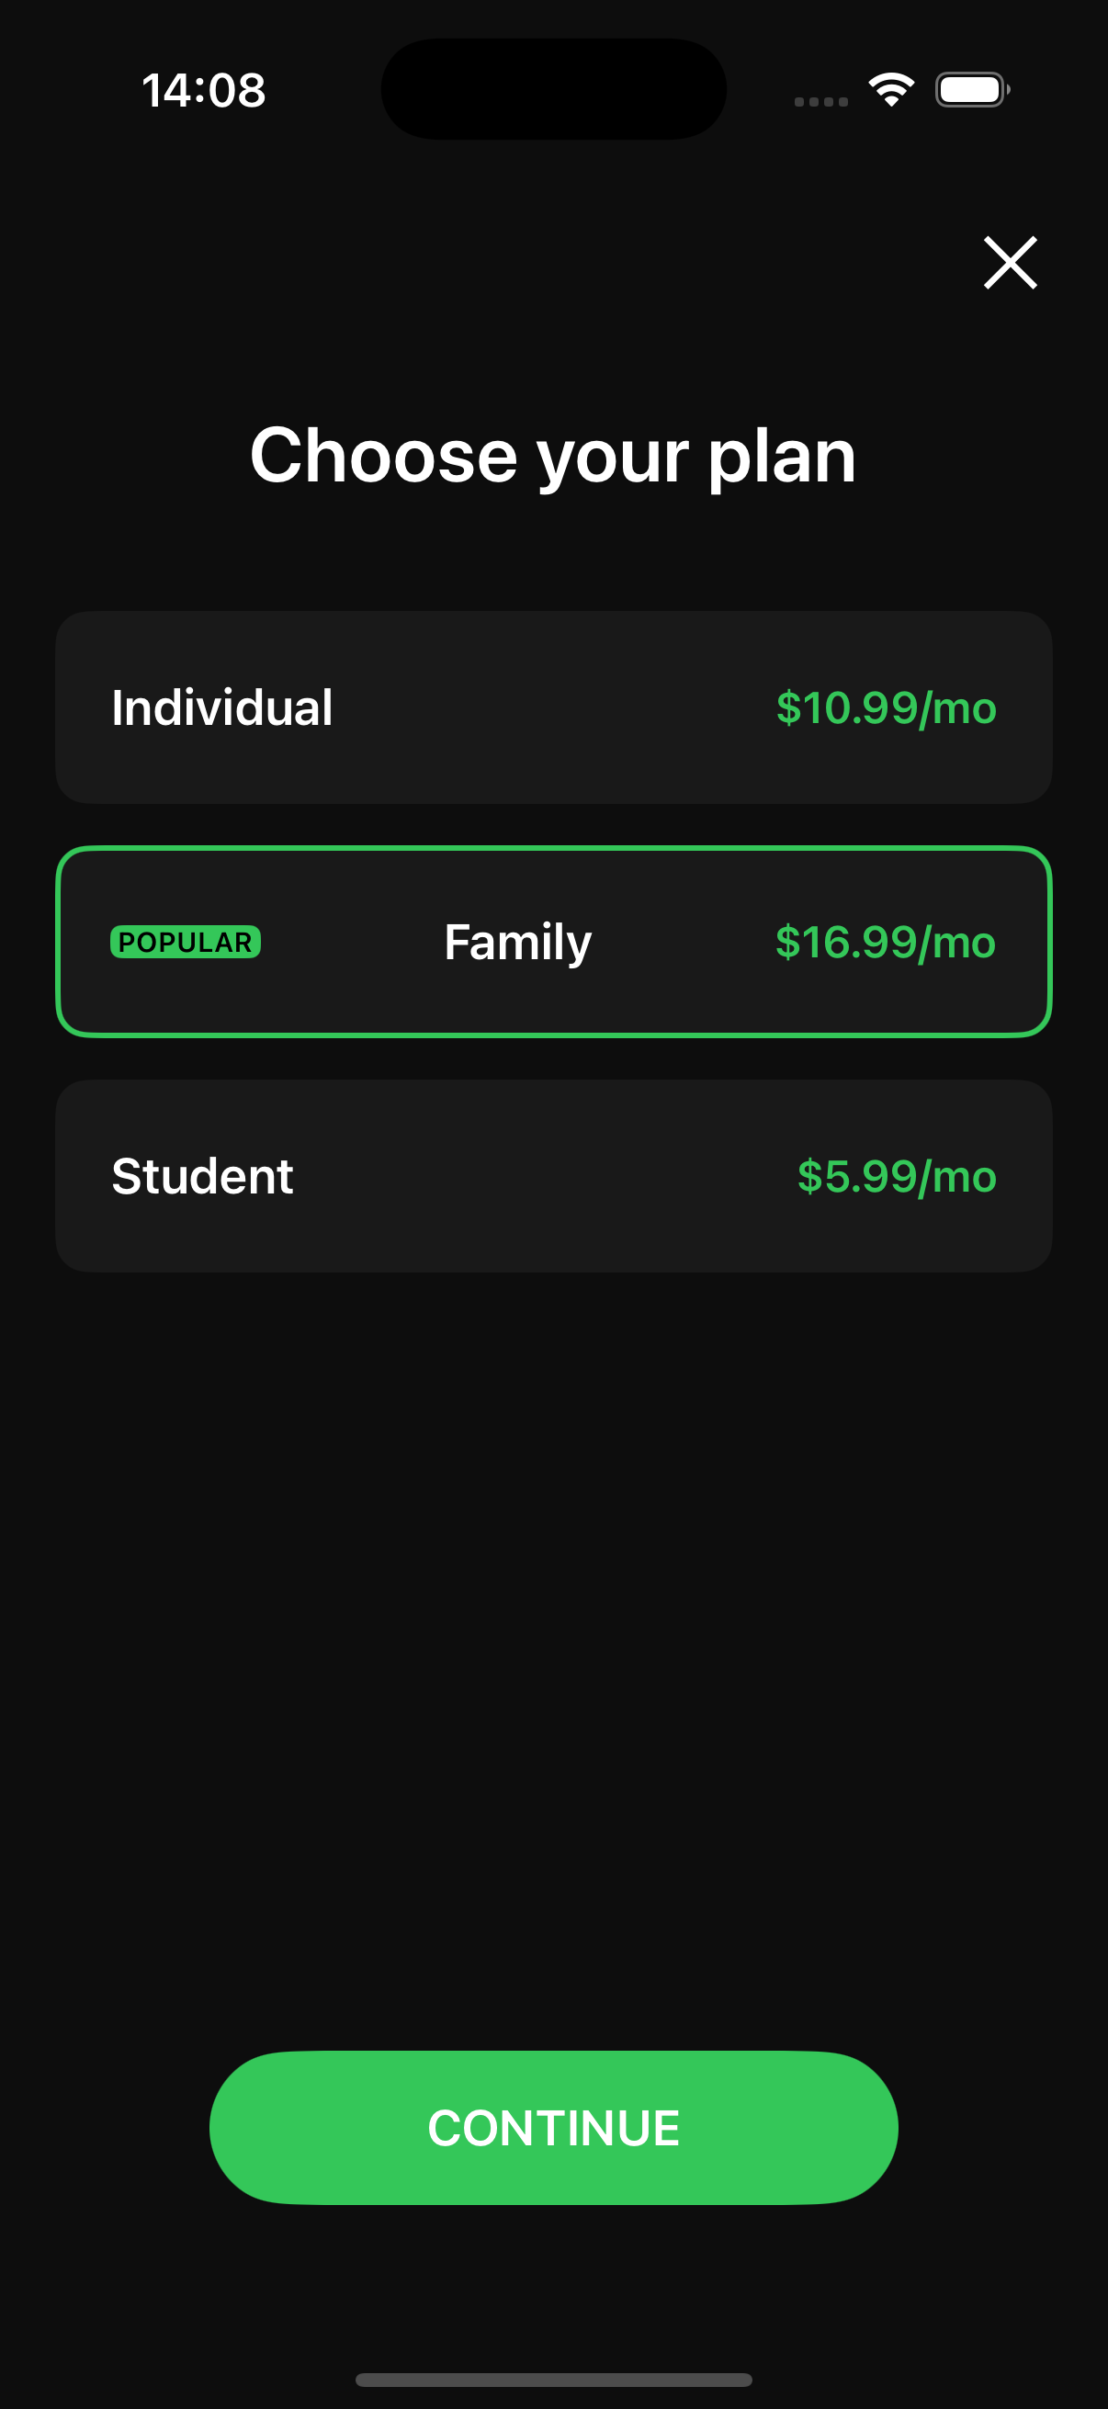The height and width of the screenshot is (2409, 1108).
Task: Tap the $10.99/mo price label
Action: pos(886,708)
